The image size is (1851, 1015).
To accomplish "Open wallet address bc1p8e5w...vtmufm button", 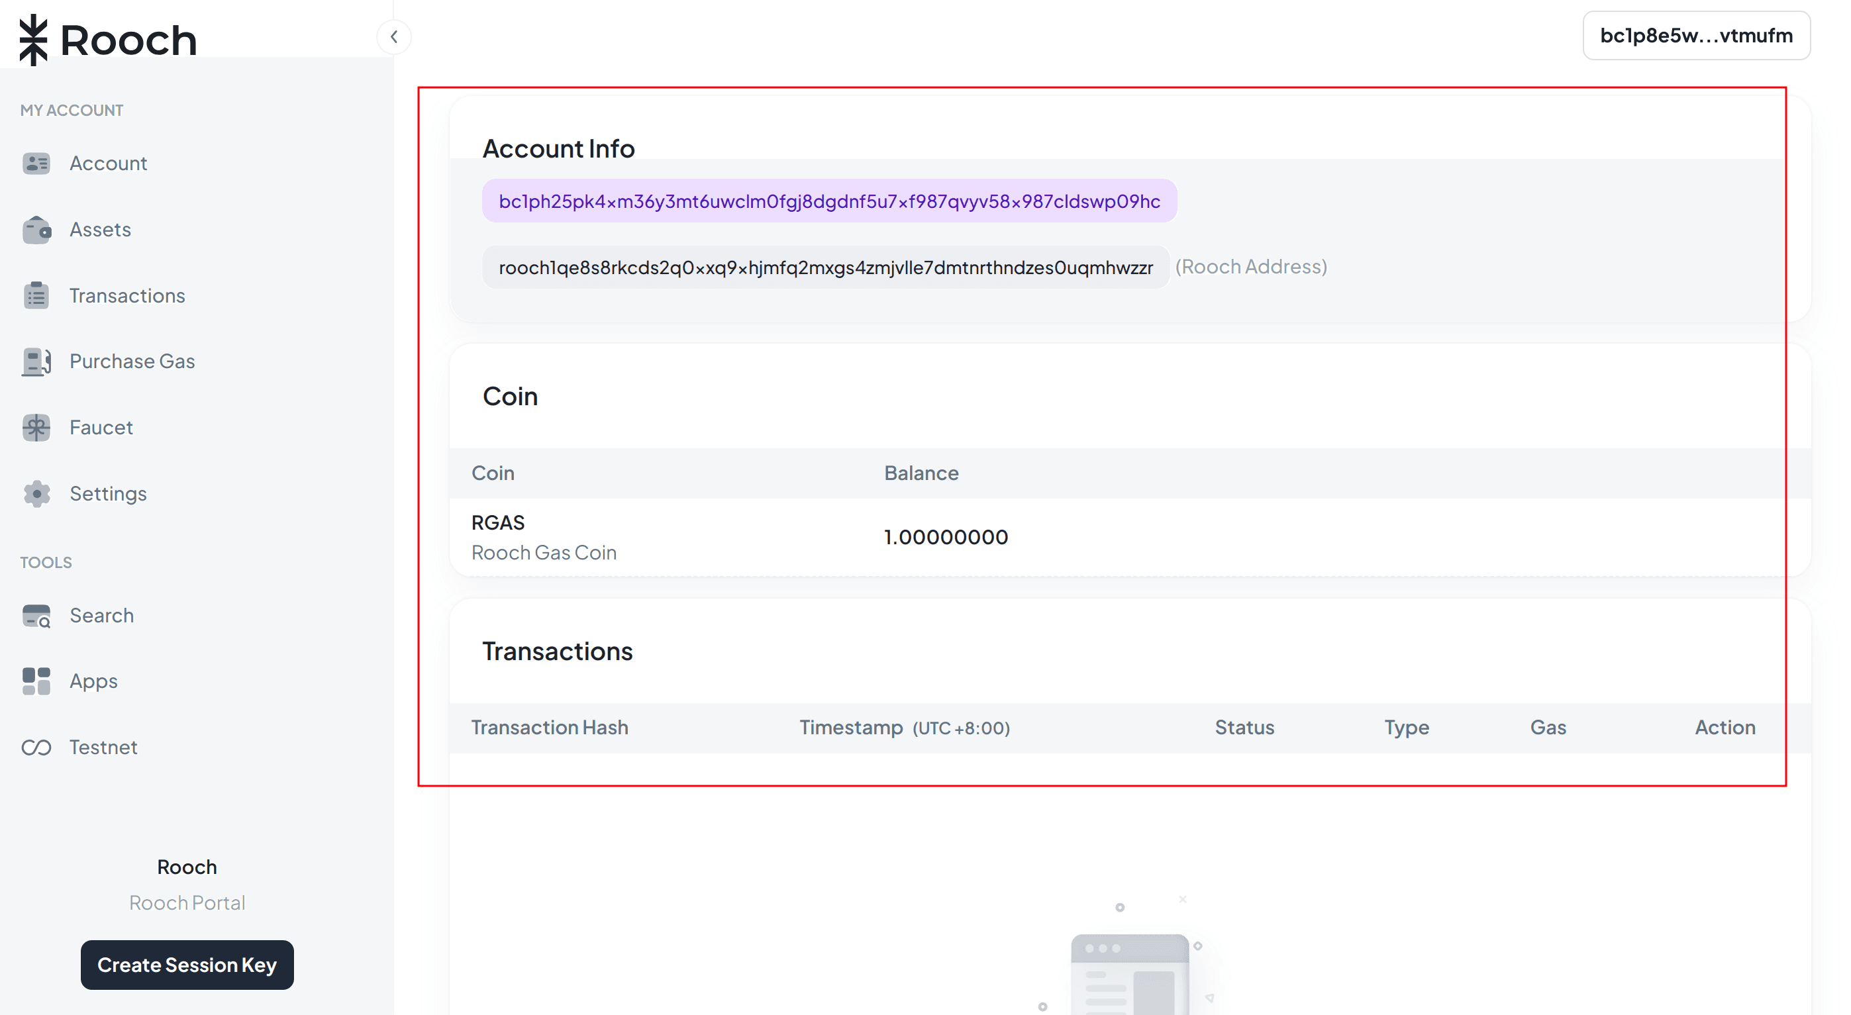I will [1697, 35].
